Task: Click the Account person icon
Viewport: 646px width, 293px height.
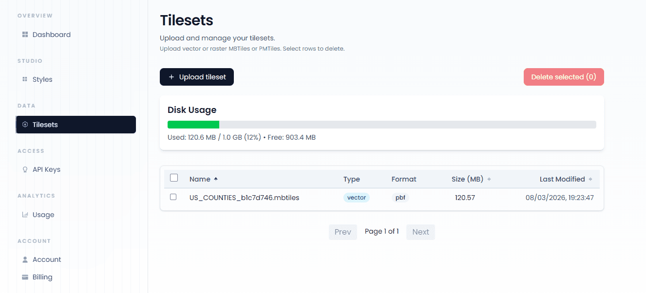Action: click(x=24, y=259)
